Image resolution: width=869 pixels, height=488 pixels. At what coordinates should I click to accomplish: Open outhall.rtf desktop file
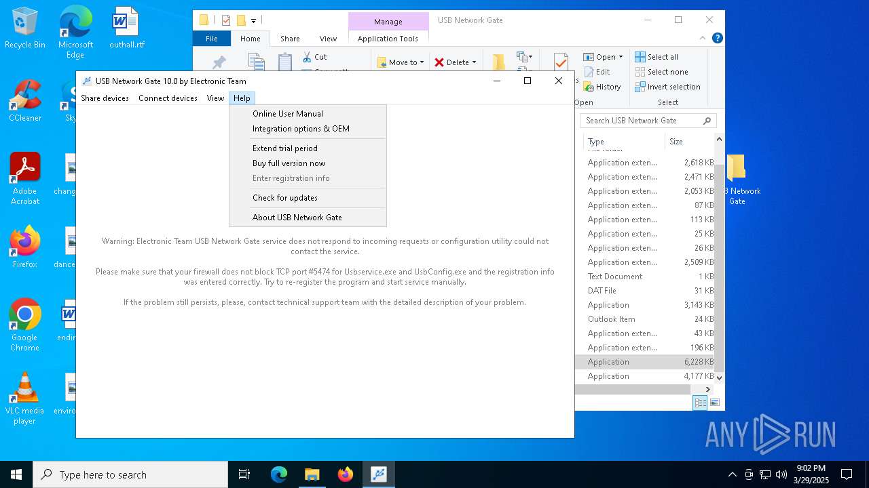click(126, 28)
